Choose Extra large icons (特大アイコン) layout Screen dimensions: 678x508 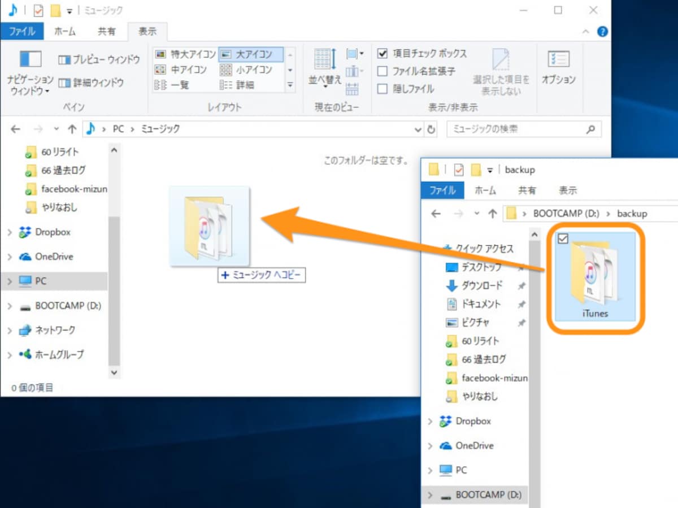[185, 54]
